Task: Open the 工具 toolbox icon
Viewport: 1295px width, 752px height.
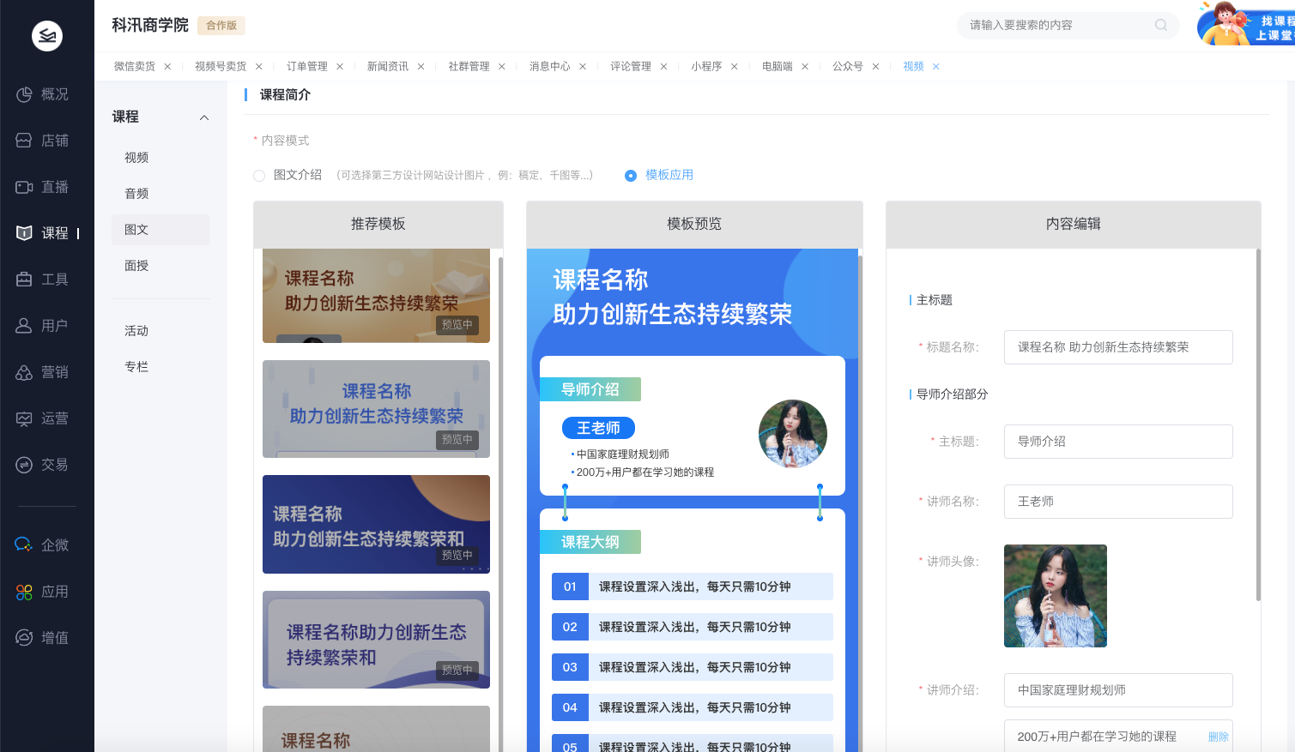Action: point(24,280)
